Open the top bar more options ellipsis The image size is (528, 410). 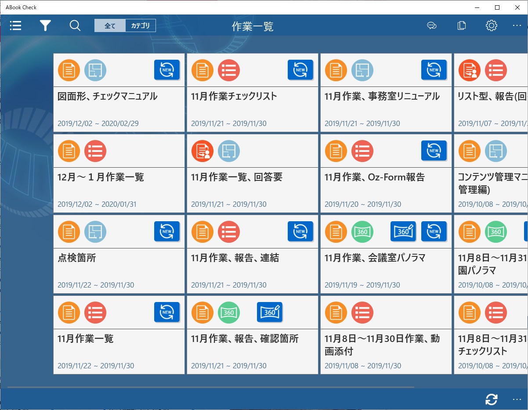517,26
